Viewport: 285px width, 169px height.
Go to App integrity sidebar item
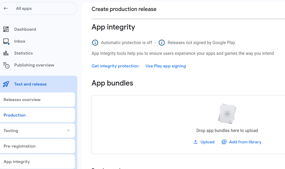coord(17,162)
